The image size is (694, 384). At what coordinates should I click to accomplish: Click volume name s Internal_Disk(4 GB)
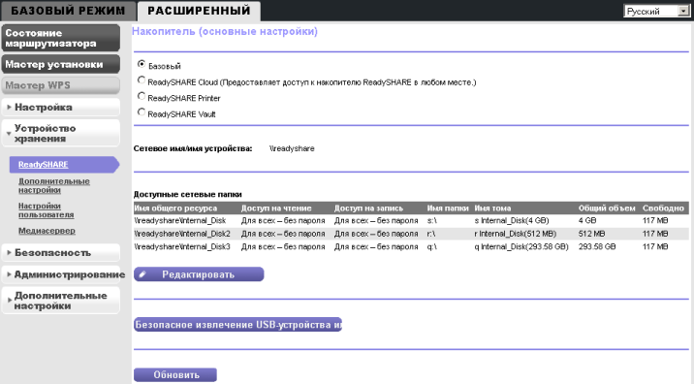tap(512, 220)
